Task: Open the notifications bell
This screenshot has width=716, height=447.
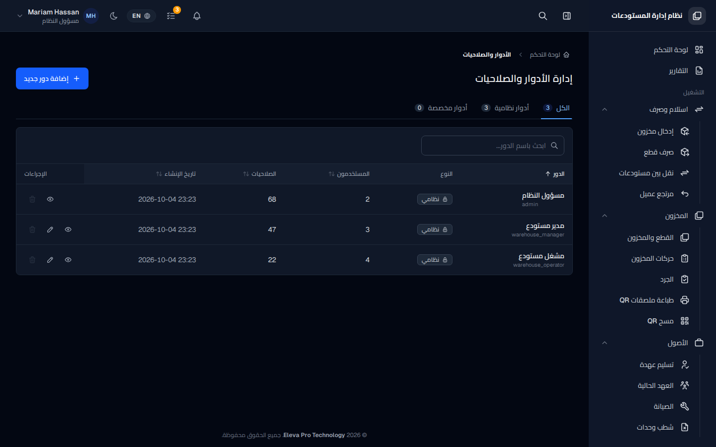Action: 197,16
